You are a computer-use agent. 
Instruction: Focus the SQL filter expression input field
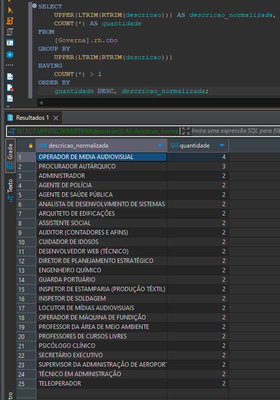[235, 131]
